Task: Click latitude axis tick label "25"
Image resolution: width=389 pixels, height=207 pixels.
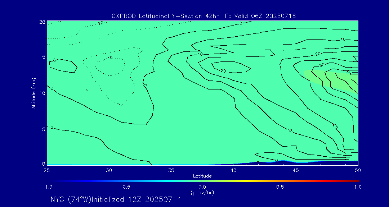Action: coord(46,170)
